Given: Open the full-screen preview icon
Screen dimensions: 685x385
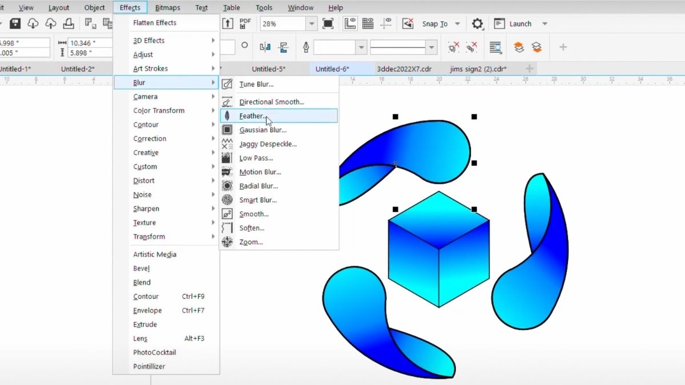Looking at the screenshot, I should (x=329, y=23).
